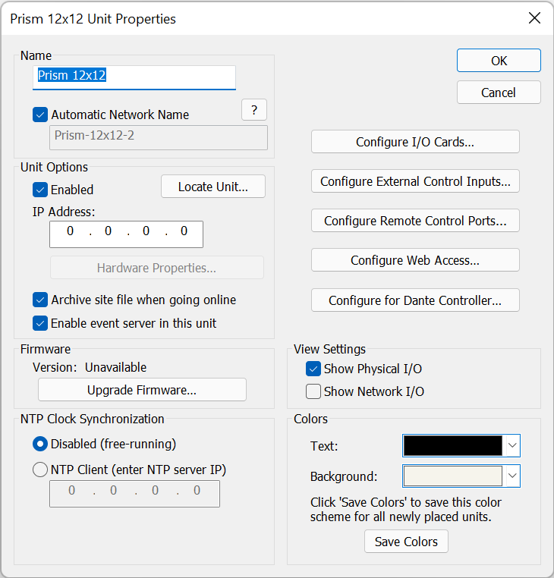The height and width of the screenshot is (578, 554).
Task: Click Upgrade Firmware button
Action: [142, 390]
